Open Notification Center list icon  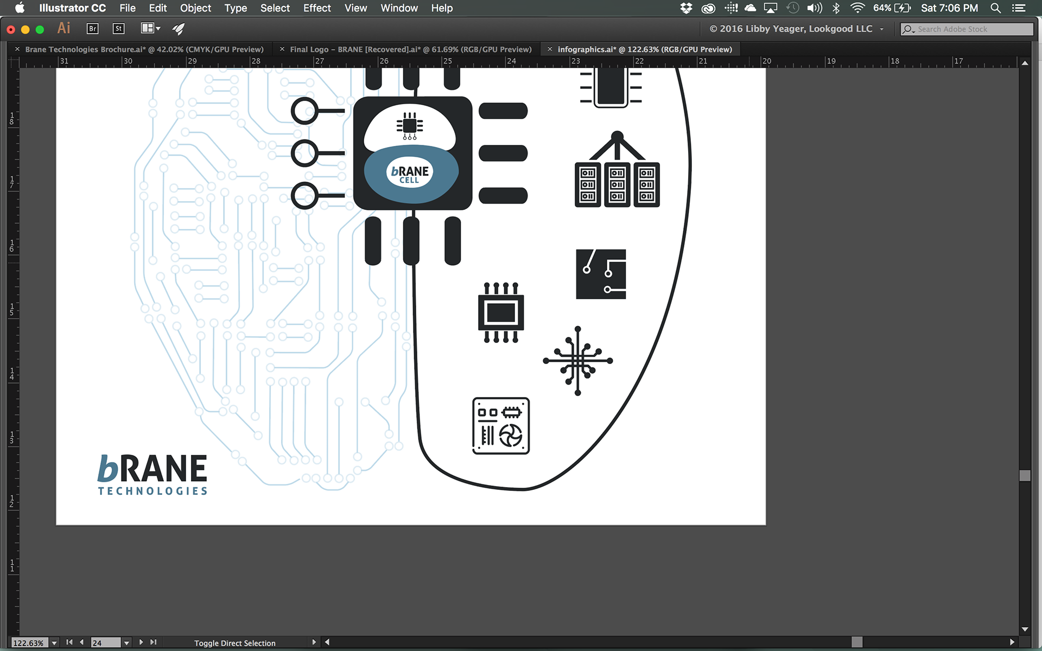click(1019, 8)
